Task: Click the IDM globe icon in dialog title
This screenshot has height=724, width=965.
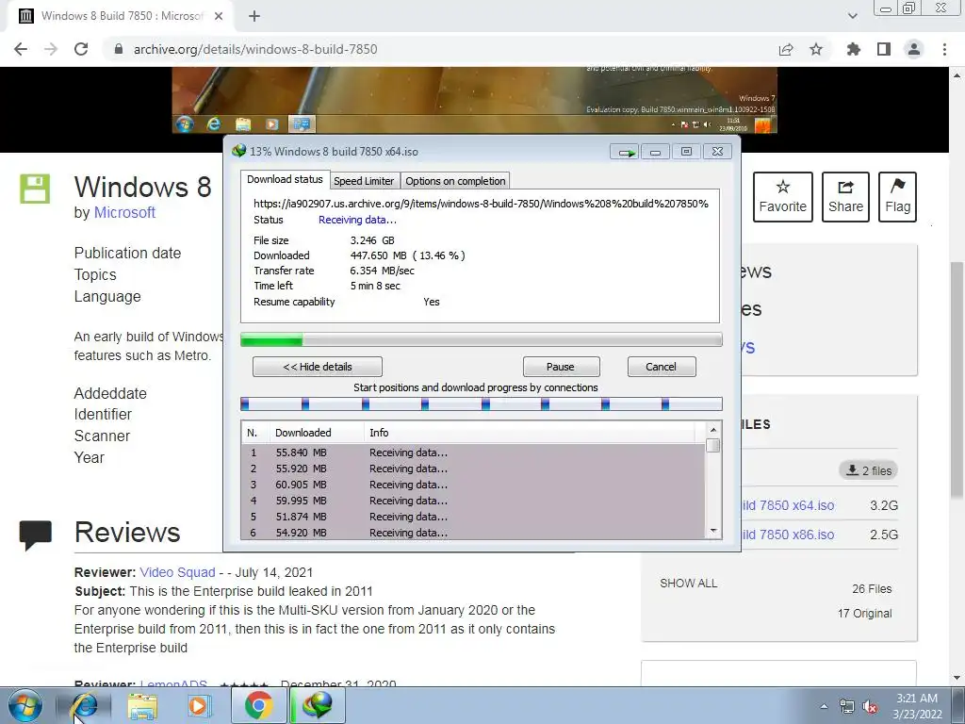Action: pyautogui.click(x=238, y=151)
